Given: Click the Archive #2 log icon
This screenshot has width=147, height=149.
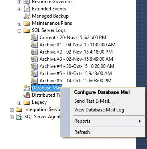Looking at the screenshot, I should [34, 52].
